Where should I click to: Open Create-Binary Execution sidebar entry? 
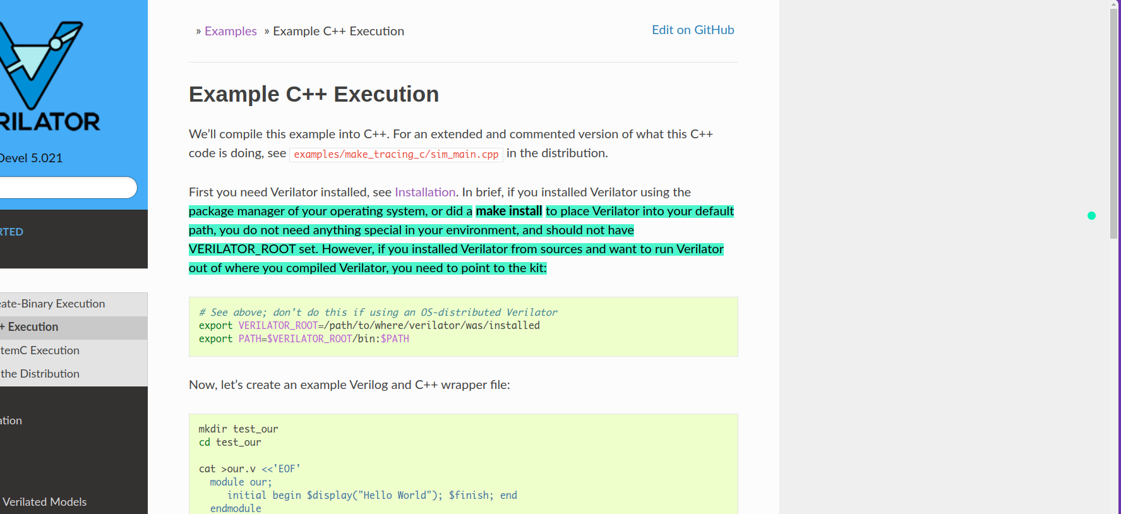(x=52, y=304)
